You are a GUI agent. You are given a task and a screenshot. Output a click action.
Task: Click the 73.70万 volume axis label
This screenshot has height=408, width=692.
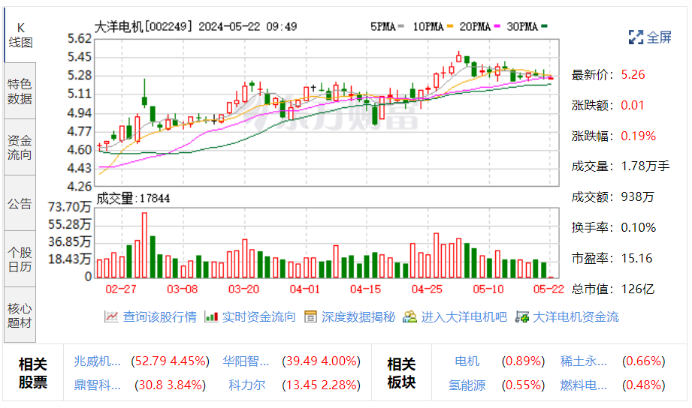(x=70, y=207)
